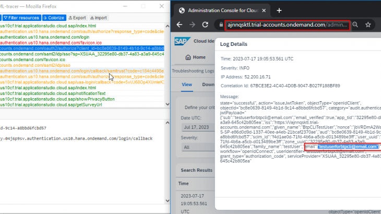Click down arrow of details pane scrollbar
Screen dimensions: 381x214
168,200
